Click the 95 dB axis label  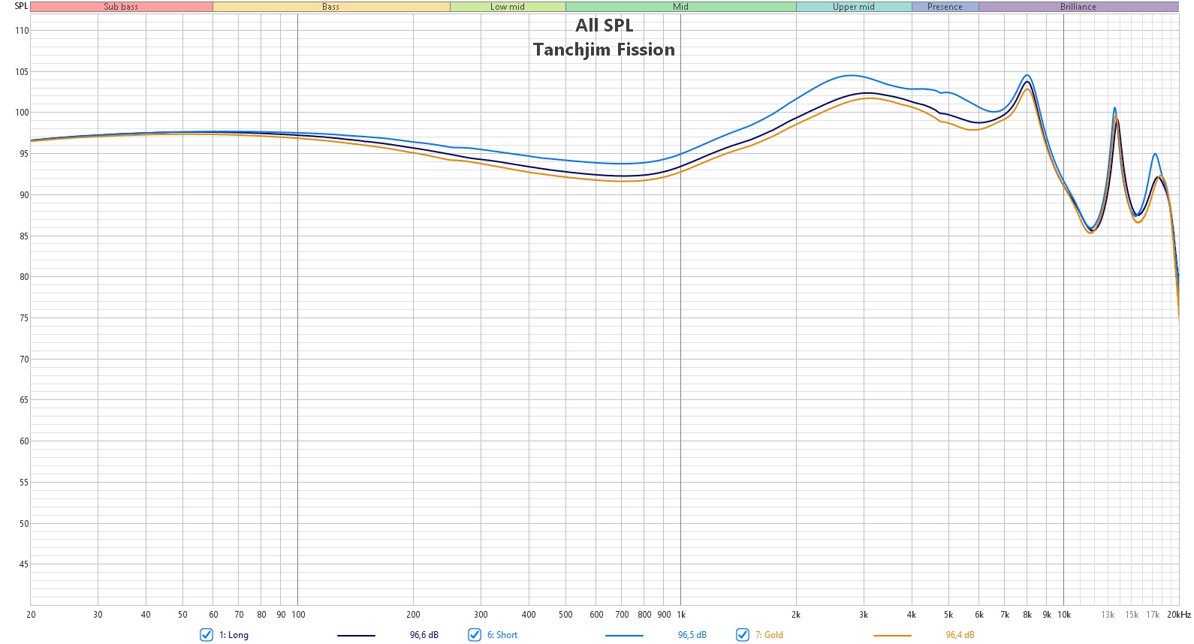pyautogui.click(x=24, y=154)
